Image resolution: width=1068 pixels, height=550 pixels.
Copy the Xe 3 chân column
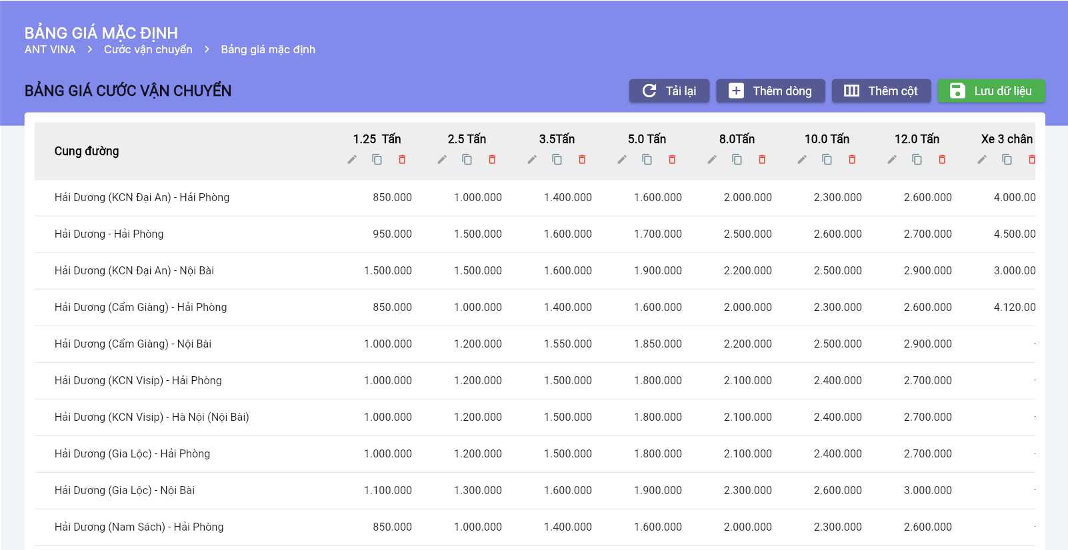1007,160
